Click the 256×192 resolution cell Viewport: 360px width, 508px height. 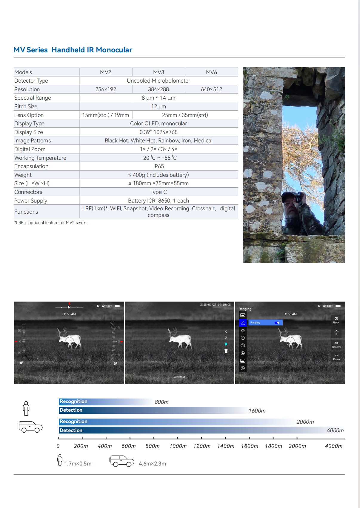[106, 89]
